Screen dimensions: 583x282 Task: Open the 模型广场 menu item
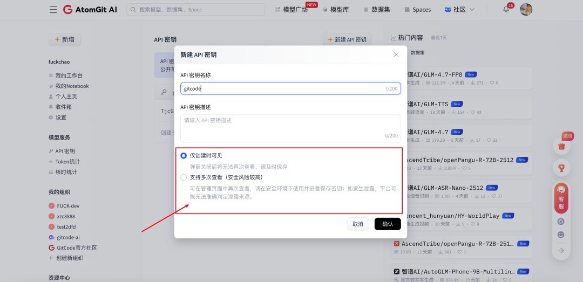point(291,10)
